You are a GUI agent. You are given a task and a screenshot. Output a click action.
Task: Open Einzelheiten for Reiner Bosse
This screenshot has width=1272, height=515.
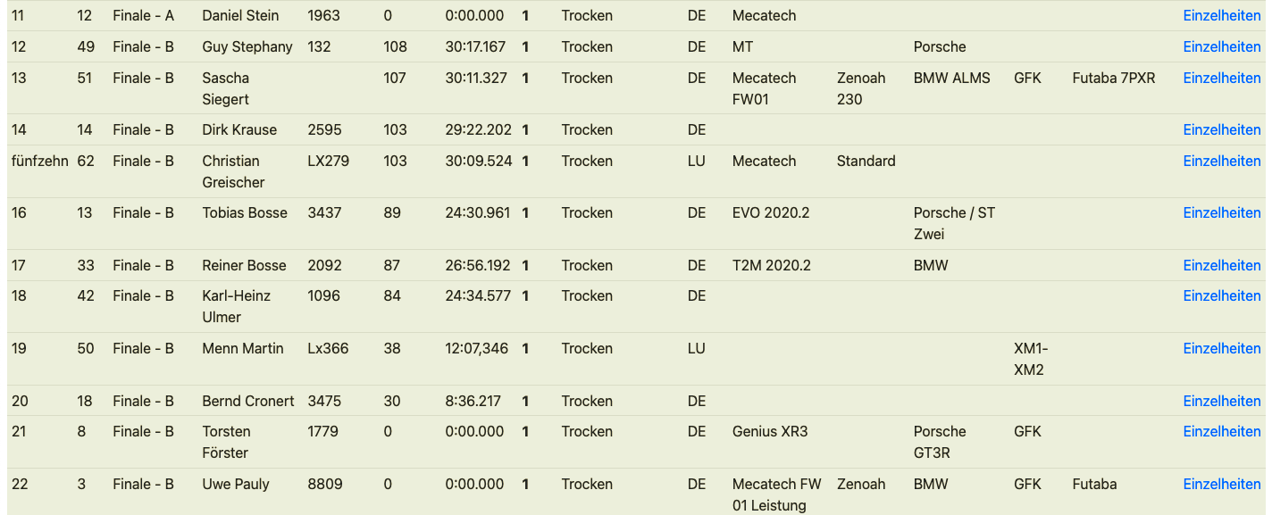coord(1221,265)
